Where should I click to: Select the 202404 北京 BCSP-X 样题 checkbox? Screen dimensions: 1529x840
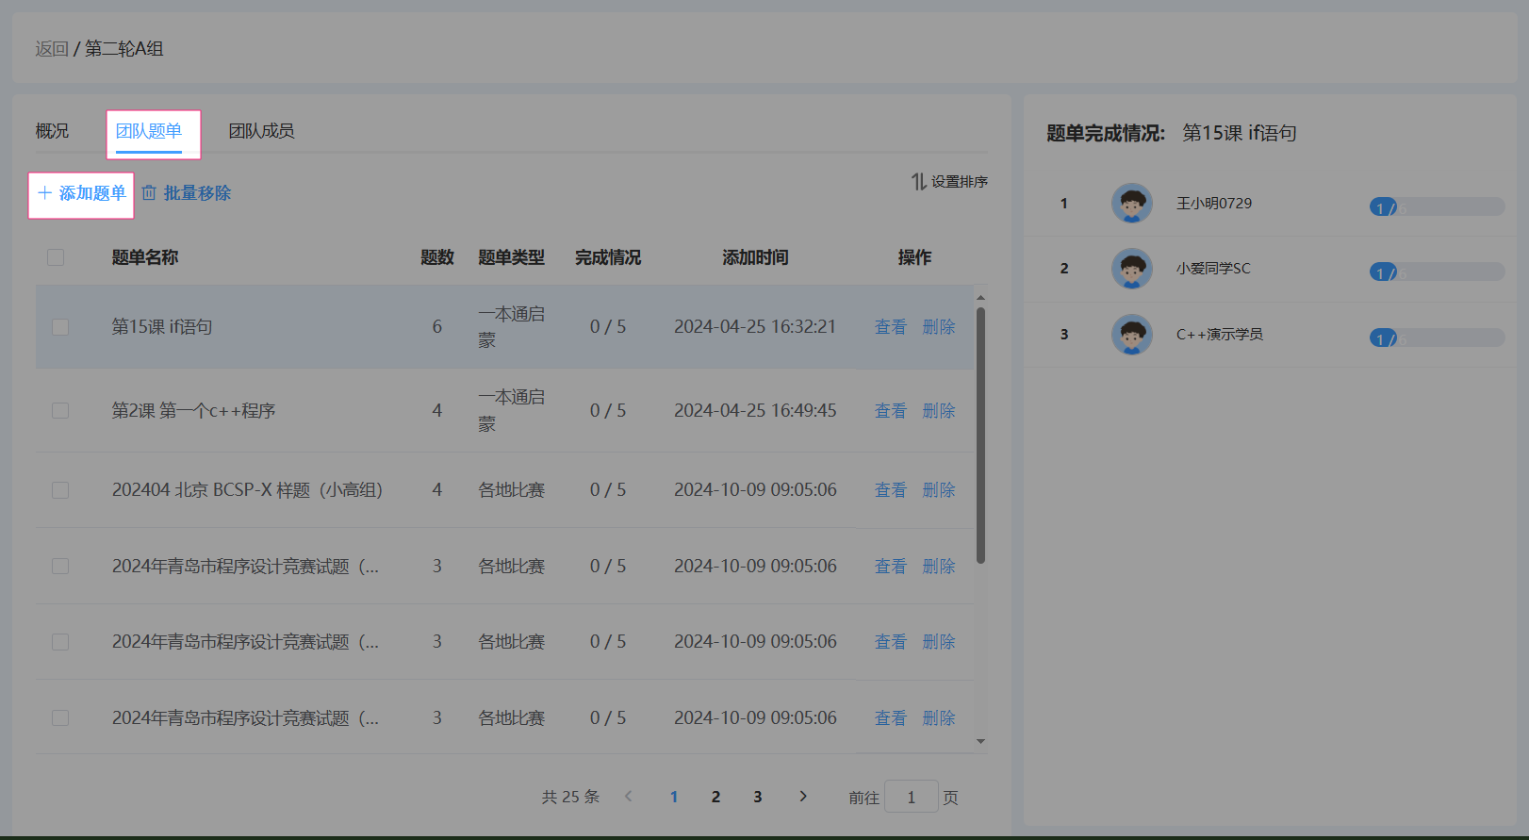click(60, 490)
